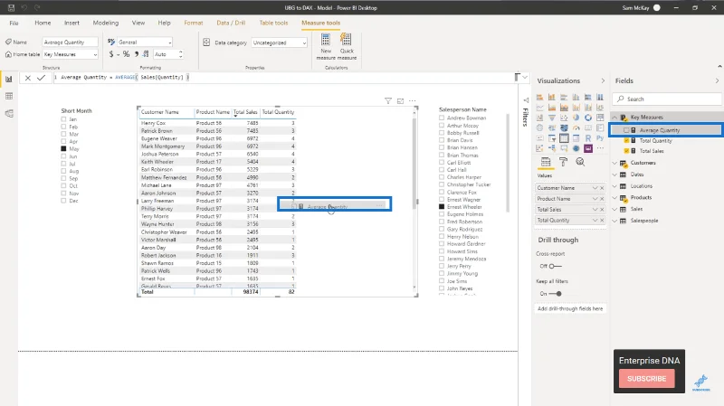The height and width of the screenshot is (406, 724).
Task: Switch to the Home ribbon tab
Action: pos(43,23)
